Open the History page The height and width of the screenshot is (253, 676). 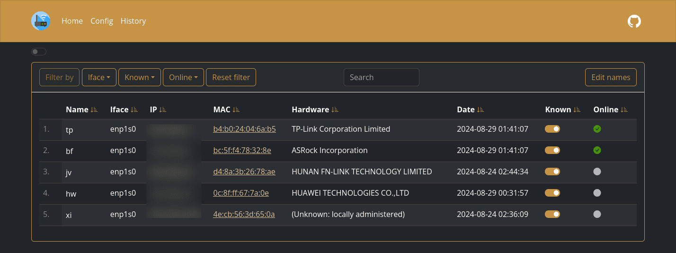coord(133,21)
